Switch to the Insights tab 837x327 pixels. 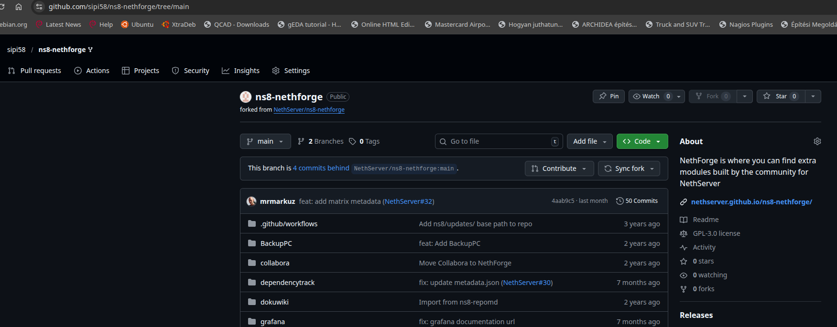point(240,71)
